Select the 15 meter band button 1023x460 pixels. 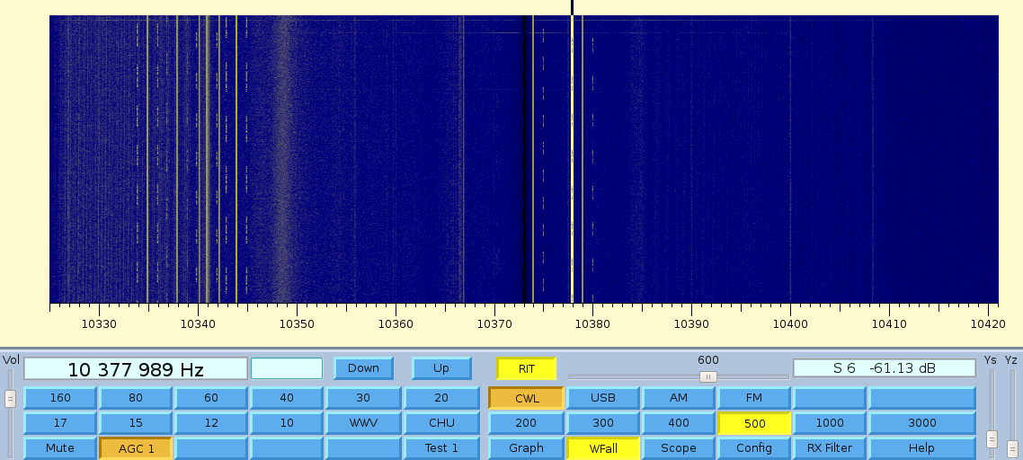[136, 423]
